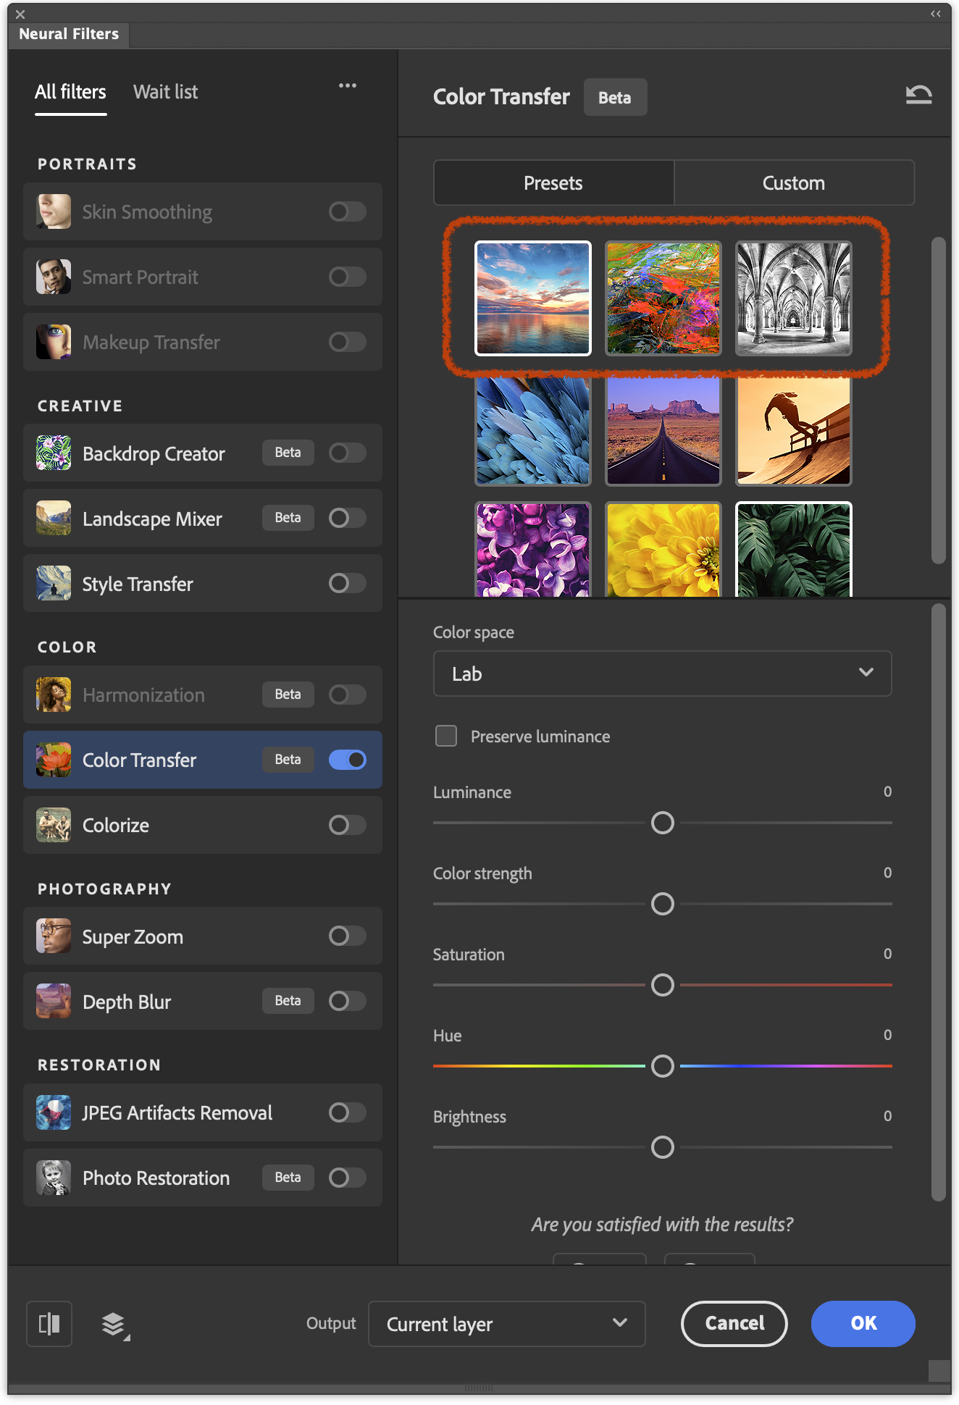The width and height of the screenshot is (959, 1405).
Task: Select the Style Transfer filter row
Action: [x=203, y=583]
